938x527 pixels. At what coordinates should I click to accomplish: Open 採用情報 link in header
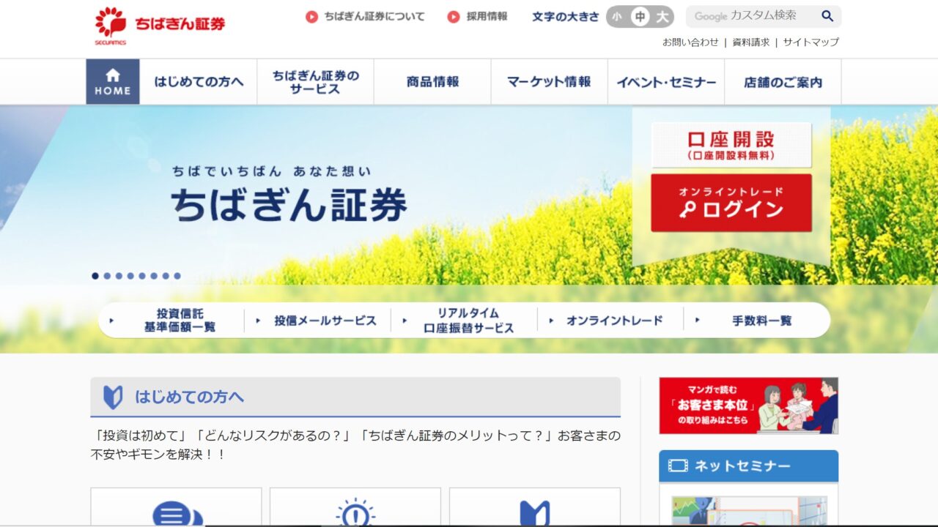point(487,17)
